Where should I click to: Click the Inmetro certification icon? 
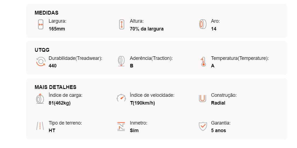tap(121, 126)
